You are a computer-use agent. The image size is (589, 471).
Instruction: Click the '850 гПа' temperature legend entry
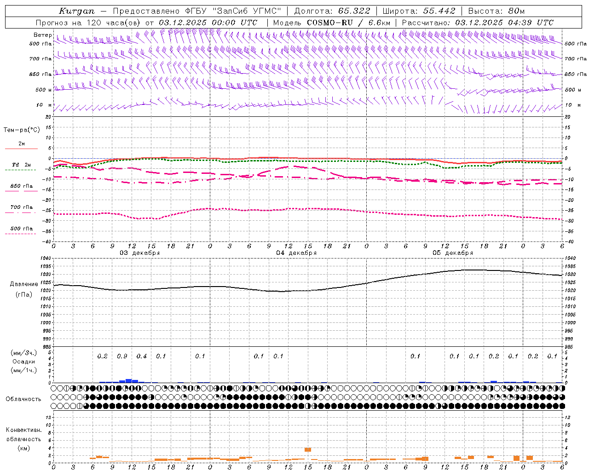click(22, 186)
